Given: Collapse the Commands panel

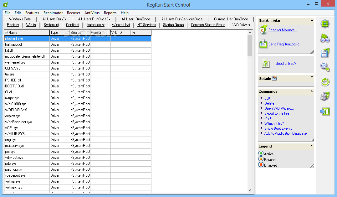Looking at the screenshot, I should (x=312, y=91).
